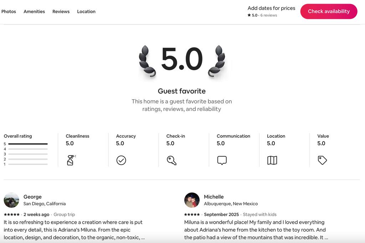Open Michelle's profile photo

192,200
